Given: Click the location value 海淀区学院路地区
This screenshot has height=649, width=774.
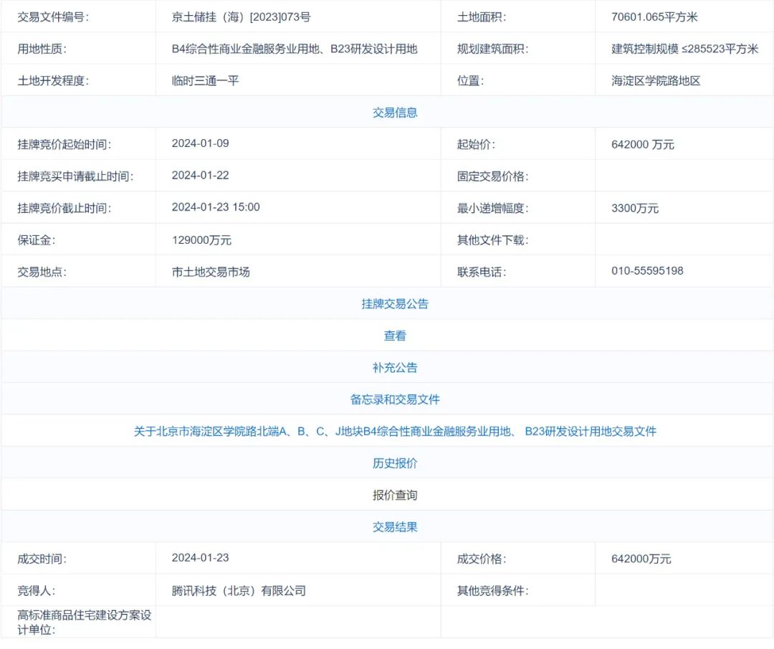Looking at the screenshot, I should point(656,81).
